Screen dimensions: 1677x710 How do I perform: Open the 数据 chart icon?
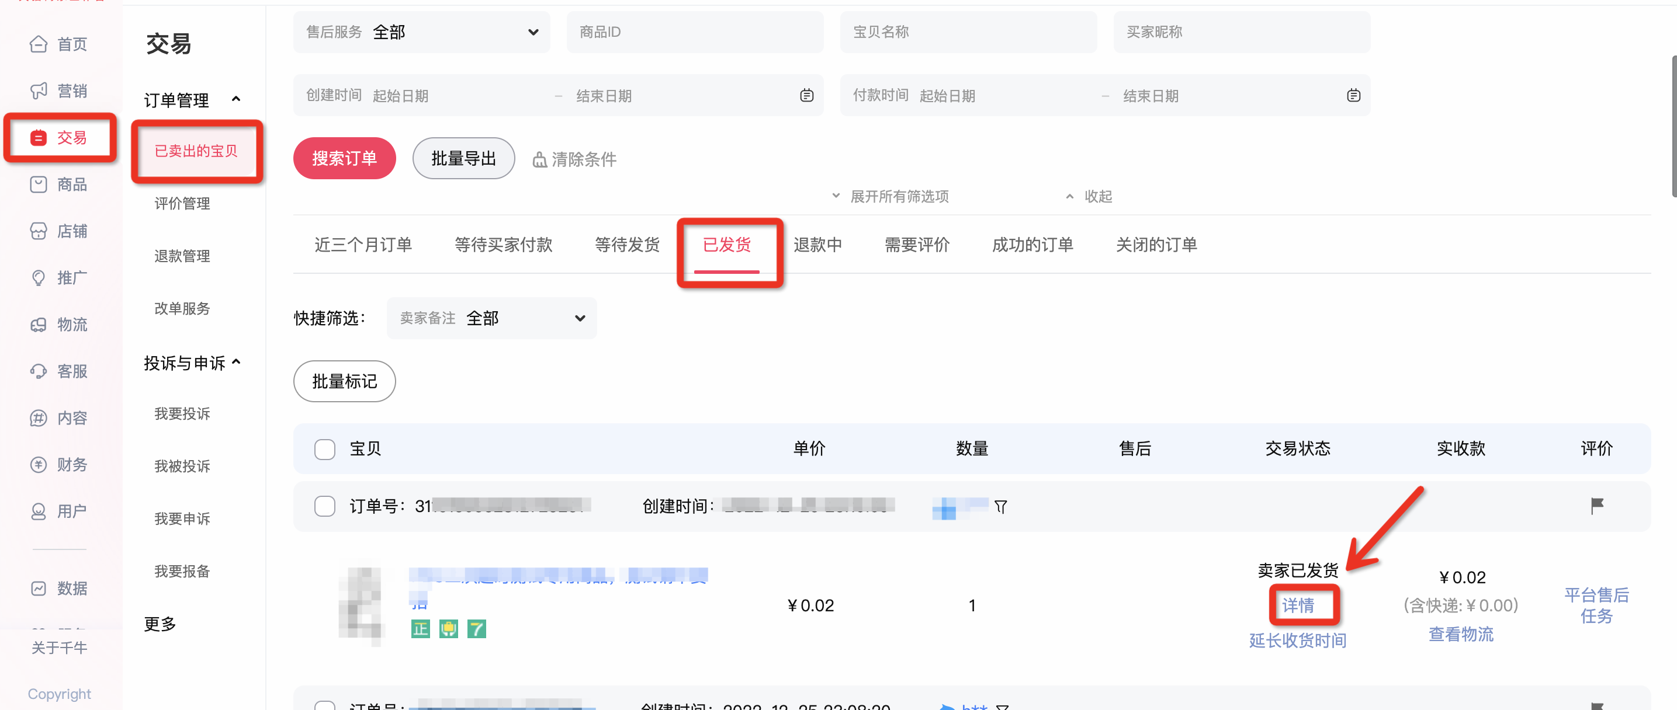coord(39,587)
